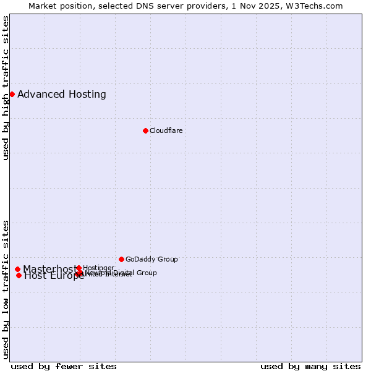The height and width of the screenshot is (371, 371).
Task: Click the Host Europe red marker
Action: coord(19,275)
